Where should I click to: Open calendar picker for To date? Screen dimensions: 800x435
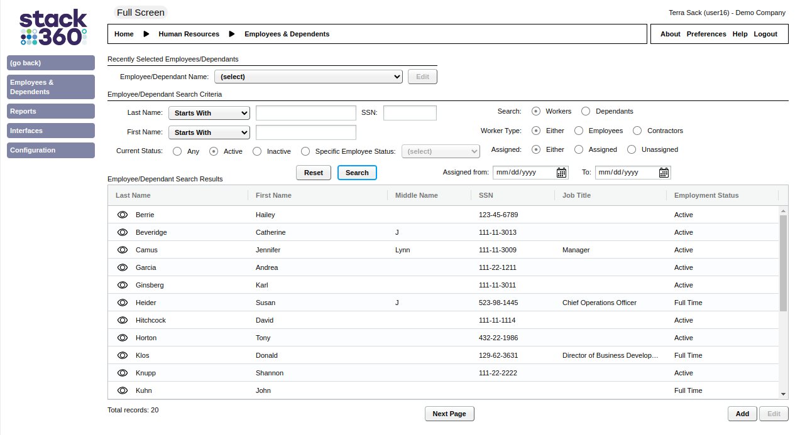(664, 173)
